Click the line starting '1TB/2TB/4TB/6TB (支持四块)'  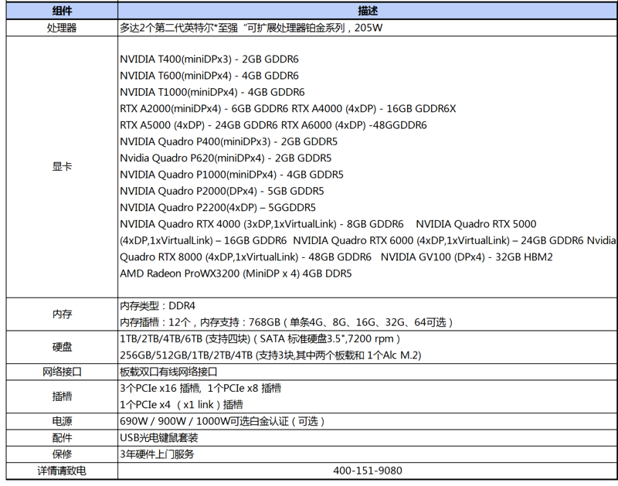pyautogui.click(x=260, y=339)
